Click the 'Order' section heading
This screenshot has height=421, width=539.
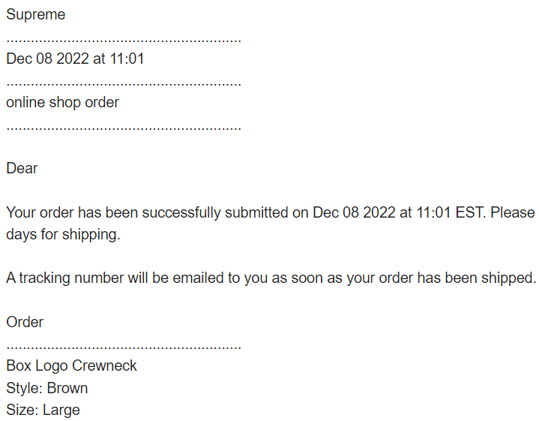(25, 322)
